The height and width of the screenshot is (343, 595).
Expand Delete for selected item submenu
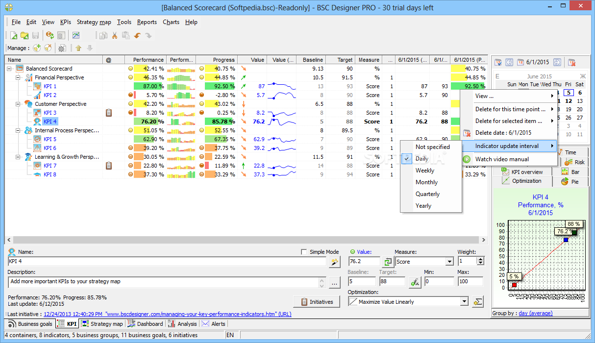[x=509, y=121]
